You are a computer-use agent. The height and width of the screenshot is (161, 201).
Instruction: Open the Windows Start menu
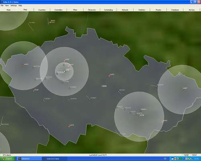point(7,159)
